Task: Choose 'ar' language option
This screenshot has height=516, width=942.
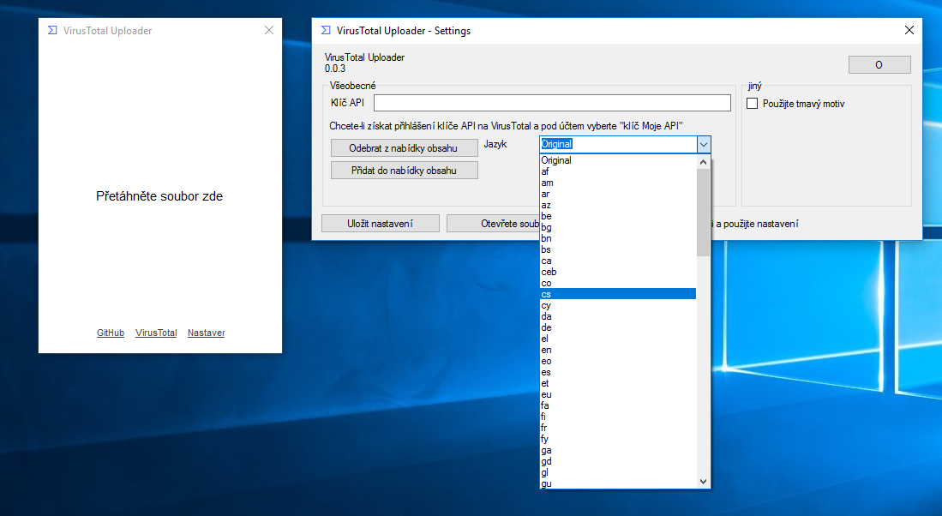Action: tap(618, 194)
